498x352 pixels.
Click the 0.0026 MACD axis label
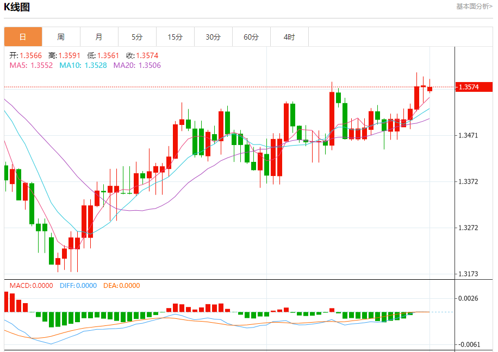click(x=468, y=298)
